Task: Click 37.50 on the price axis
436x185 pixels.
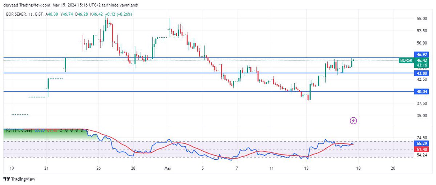Action: [x=422, y=103]
